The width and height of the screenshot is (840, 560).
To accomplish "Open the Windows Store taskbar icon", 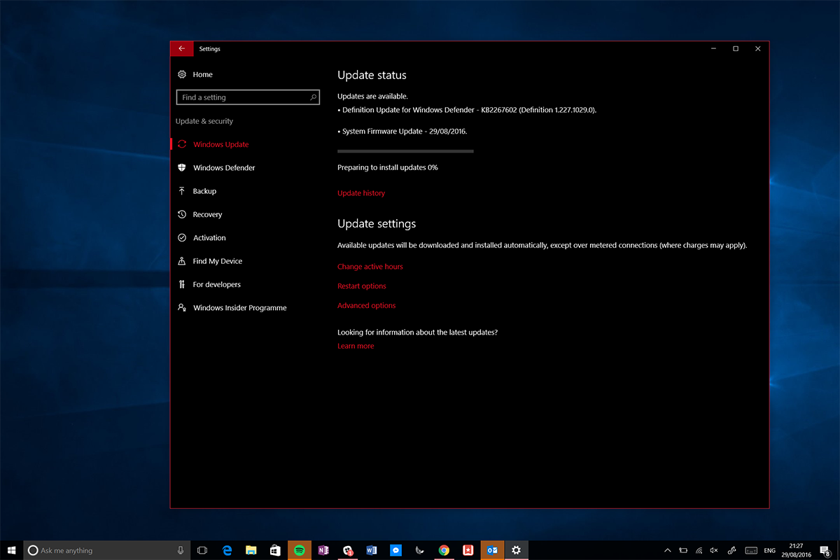I will coord(275,550).
